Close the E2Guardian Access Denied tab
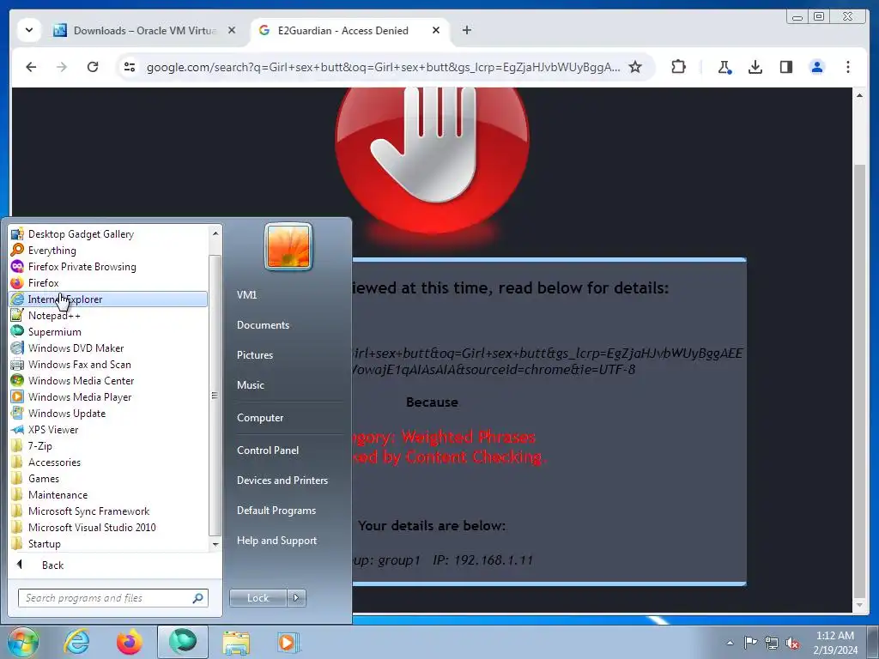This screenshot has width=879, height=659. (435, 30)
